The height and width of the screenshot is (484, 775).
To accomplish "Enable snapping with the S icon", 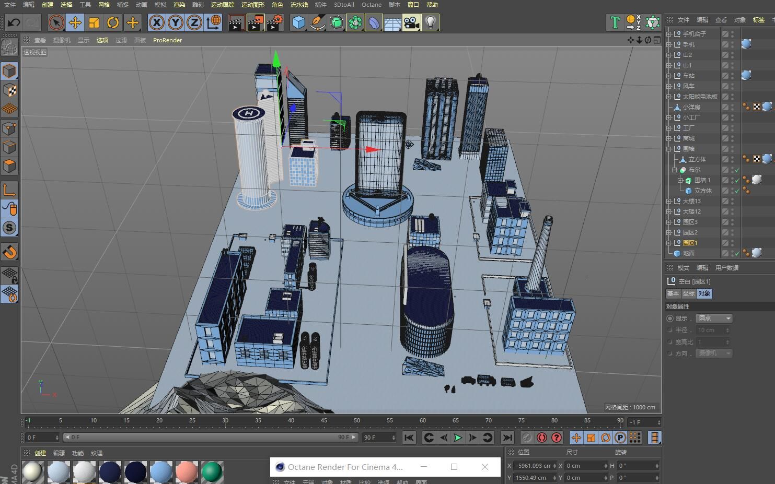I will pyautogui.click(x=9, y=228).
